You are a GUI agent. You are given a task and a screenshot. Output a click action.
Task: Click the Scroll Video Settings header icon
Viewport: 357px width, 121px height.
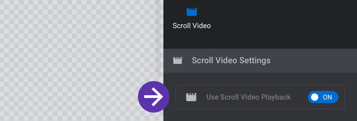(178, 60)
